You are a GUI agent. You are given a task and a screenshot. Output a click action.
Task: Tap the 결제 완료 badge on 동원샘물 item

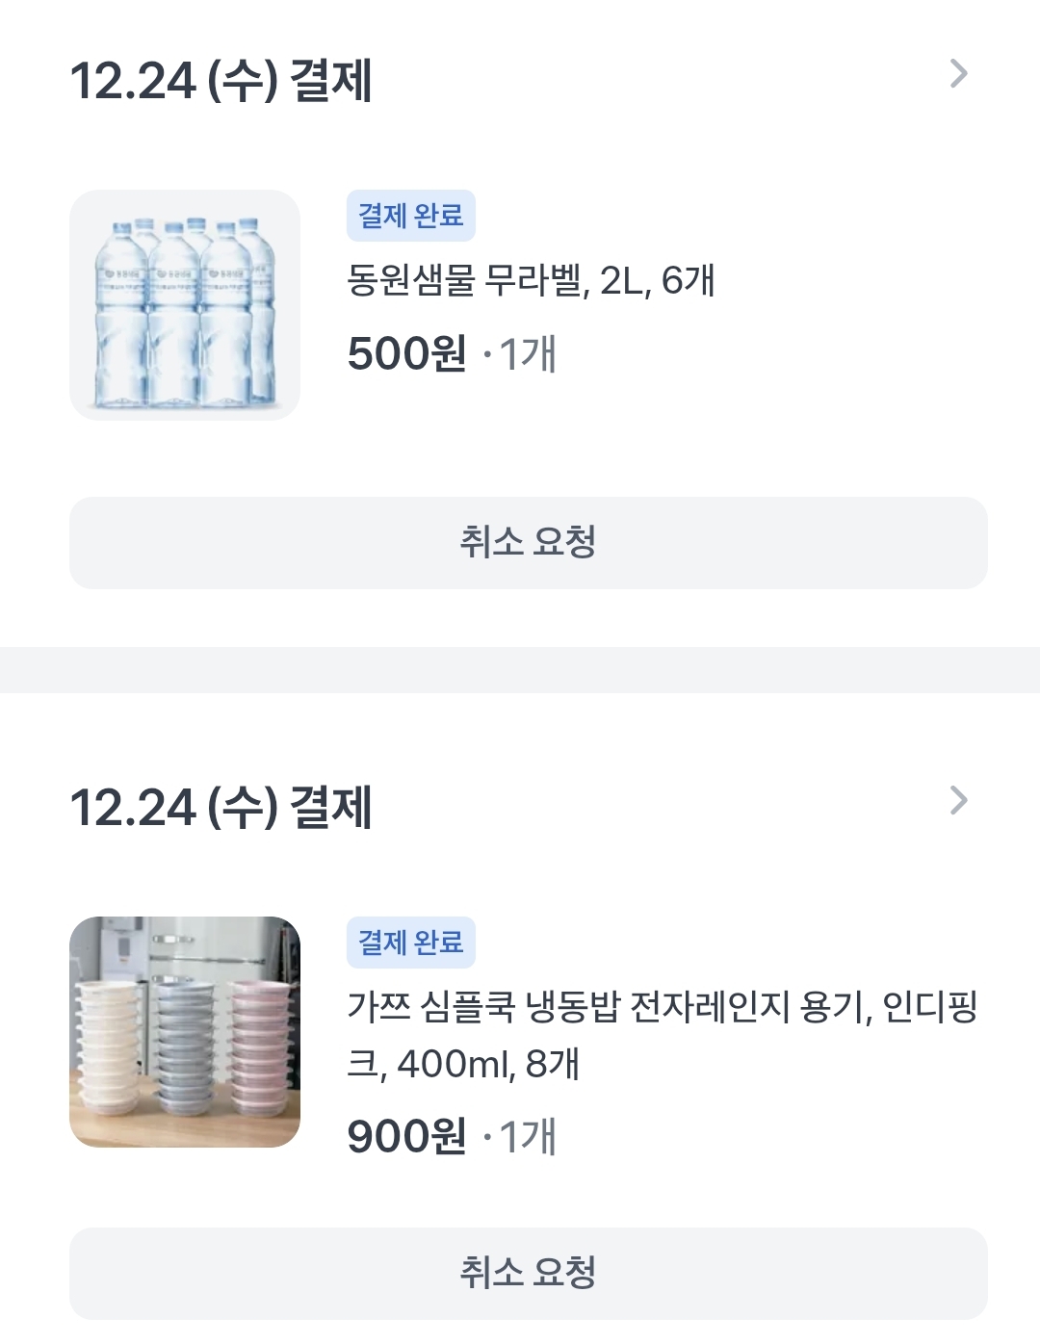pyautogui.click(x=411, y=216)
